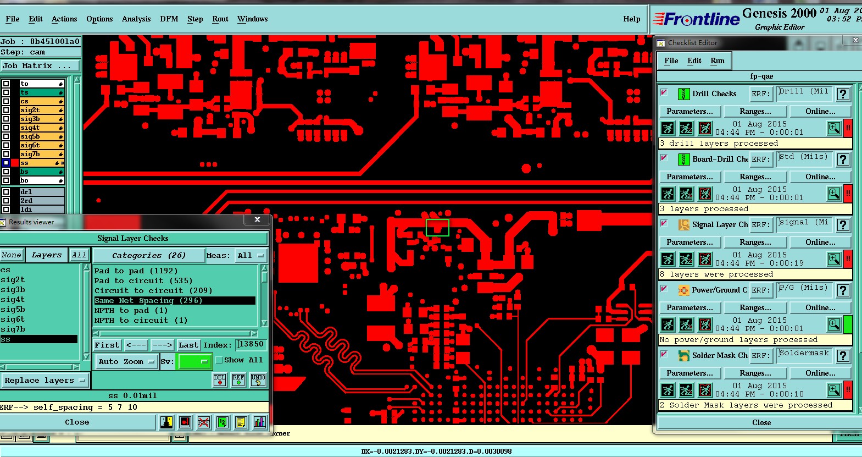Click the UNDO icon in Results viewer

[x=258, y=379]
